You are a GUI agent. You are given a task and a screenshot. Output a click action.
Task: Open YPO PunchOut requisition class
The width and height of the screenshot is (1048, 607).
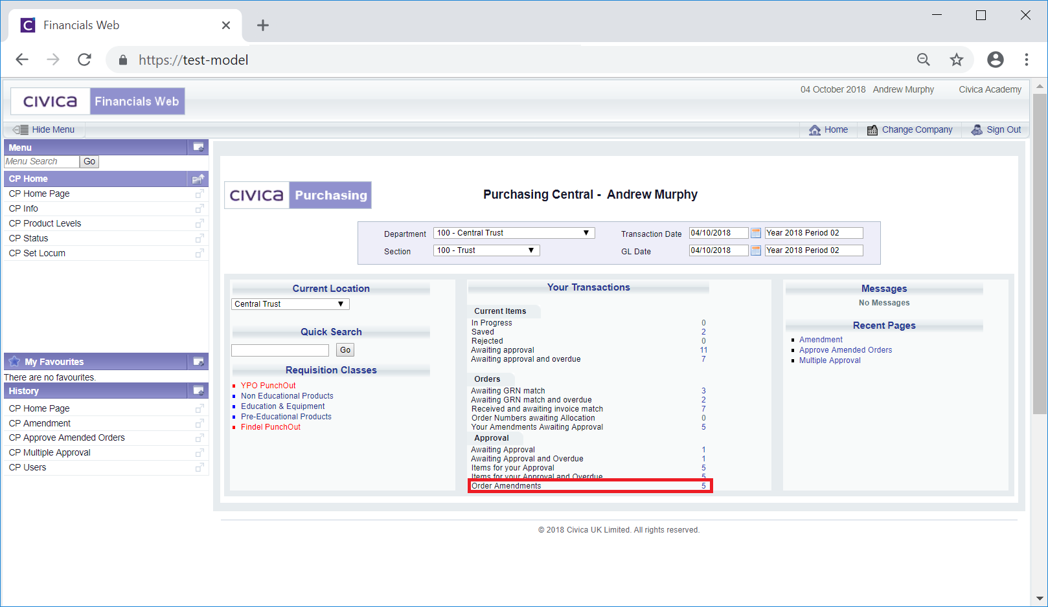(268, 386)
